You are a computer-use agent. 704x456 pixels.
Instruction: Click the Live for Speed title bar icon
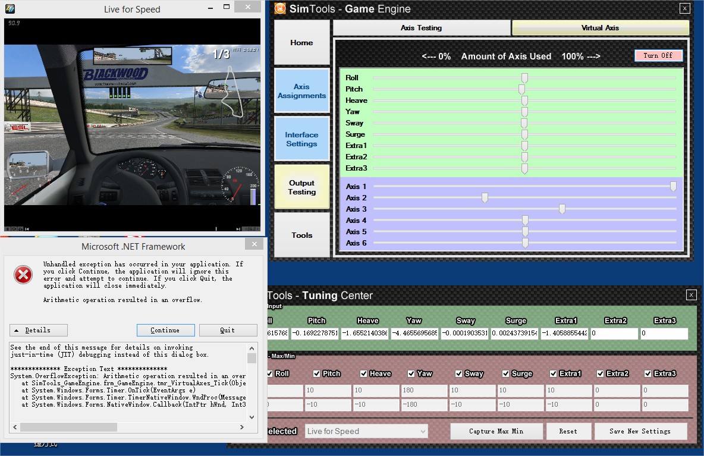10,8
